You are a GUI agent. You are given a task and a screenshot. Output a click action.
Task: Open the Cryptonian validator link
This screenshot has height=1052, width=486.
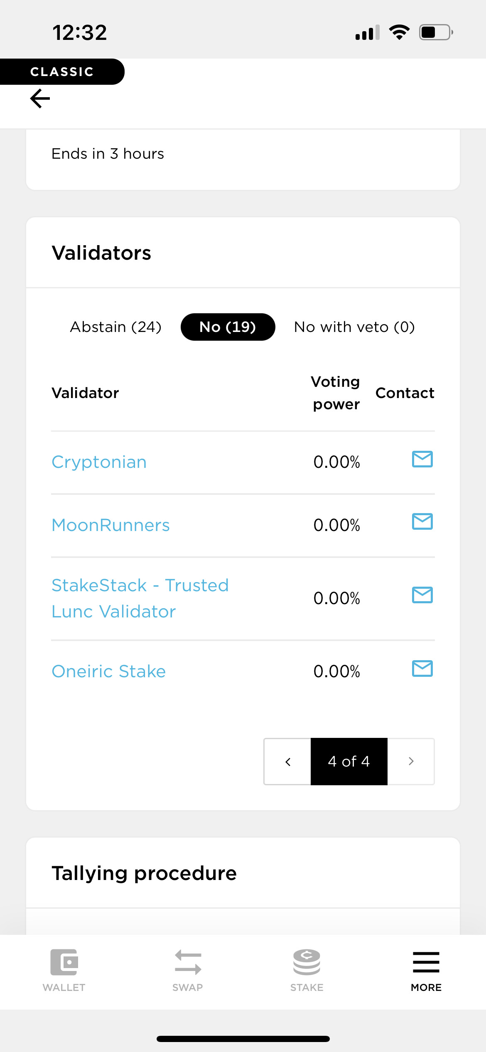[x=99, y=462]
